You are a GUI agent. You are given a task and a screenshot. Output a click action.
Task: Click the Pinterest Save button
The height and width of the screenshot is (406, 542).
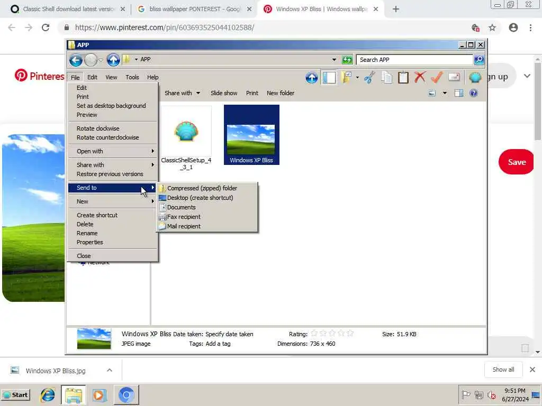click(x=517, y=162)
